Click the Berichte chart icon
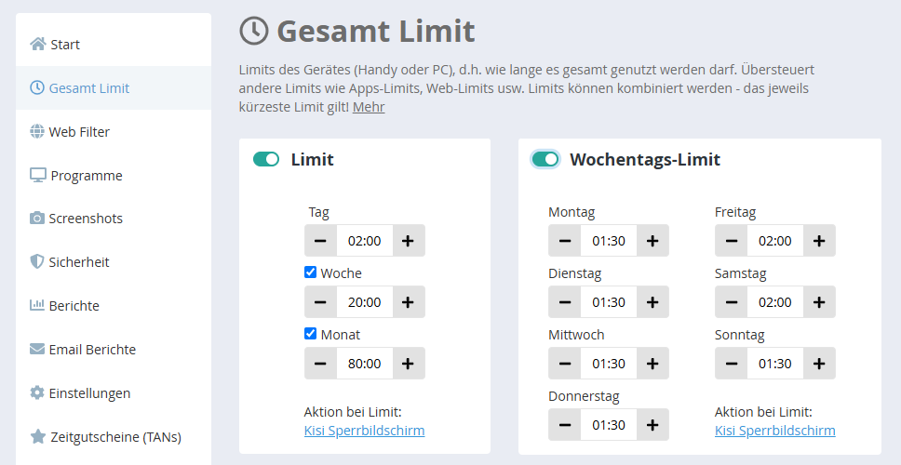This screenshot has width=901, height=465. pos(37,306)
